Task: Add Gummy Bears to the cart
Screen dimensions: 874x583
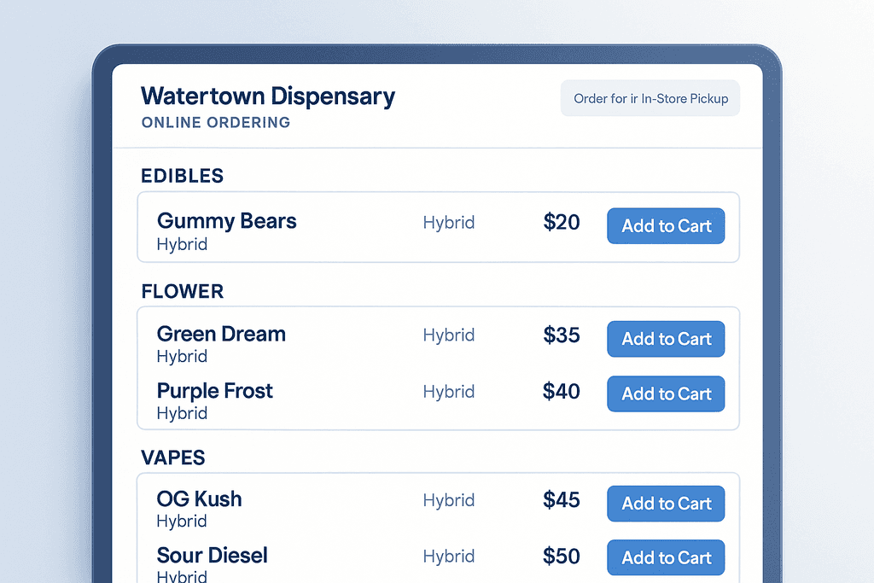Action: point(666,226)
